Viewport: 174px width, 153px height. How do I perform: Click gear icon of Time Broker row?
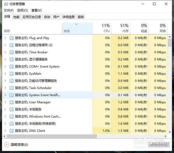[12, 52]
